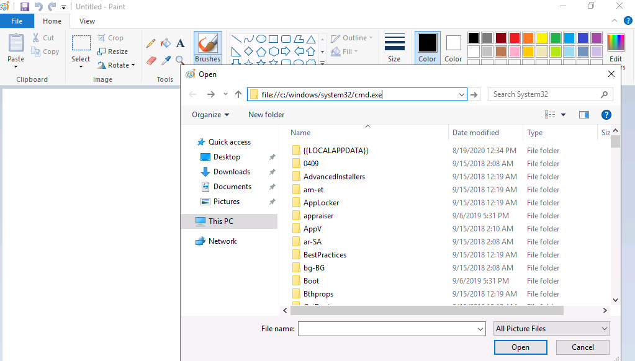Pick the yellow color swatch
Screen dimensions: 635x361
coord(542,38)
